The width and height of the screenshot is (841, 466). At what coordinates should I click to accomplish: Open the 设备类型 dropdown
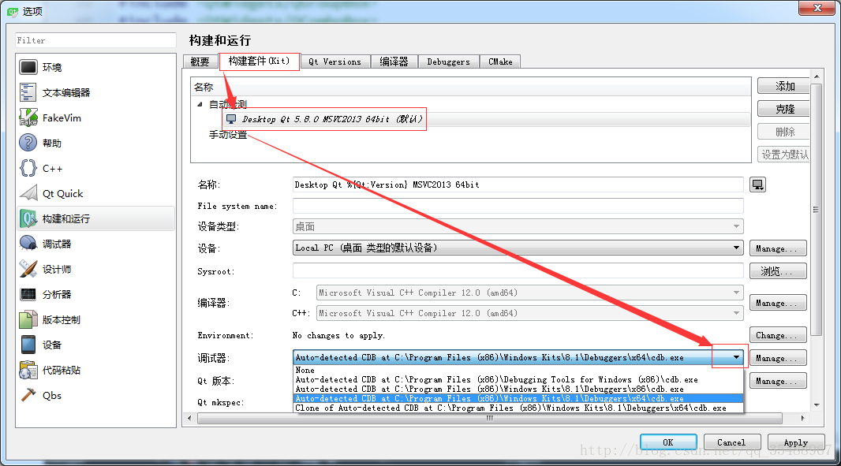(x=518, y=226)
